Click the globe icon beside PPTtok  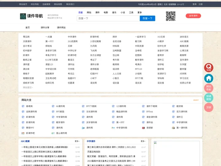pyautogui.click(x=143, y=112)
